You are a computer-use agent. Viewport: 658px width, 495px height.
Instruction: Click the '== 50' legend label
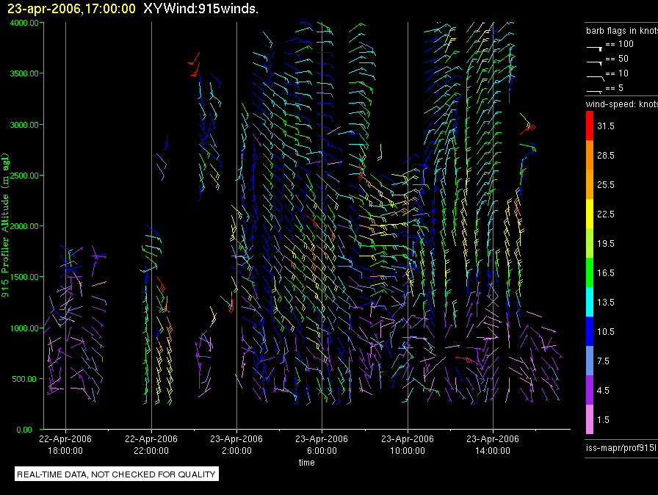click(617, 59)
